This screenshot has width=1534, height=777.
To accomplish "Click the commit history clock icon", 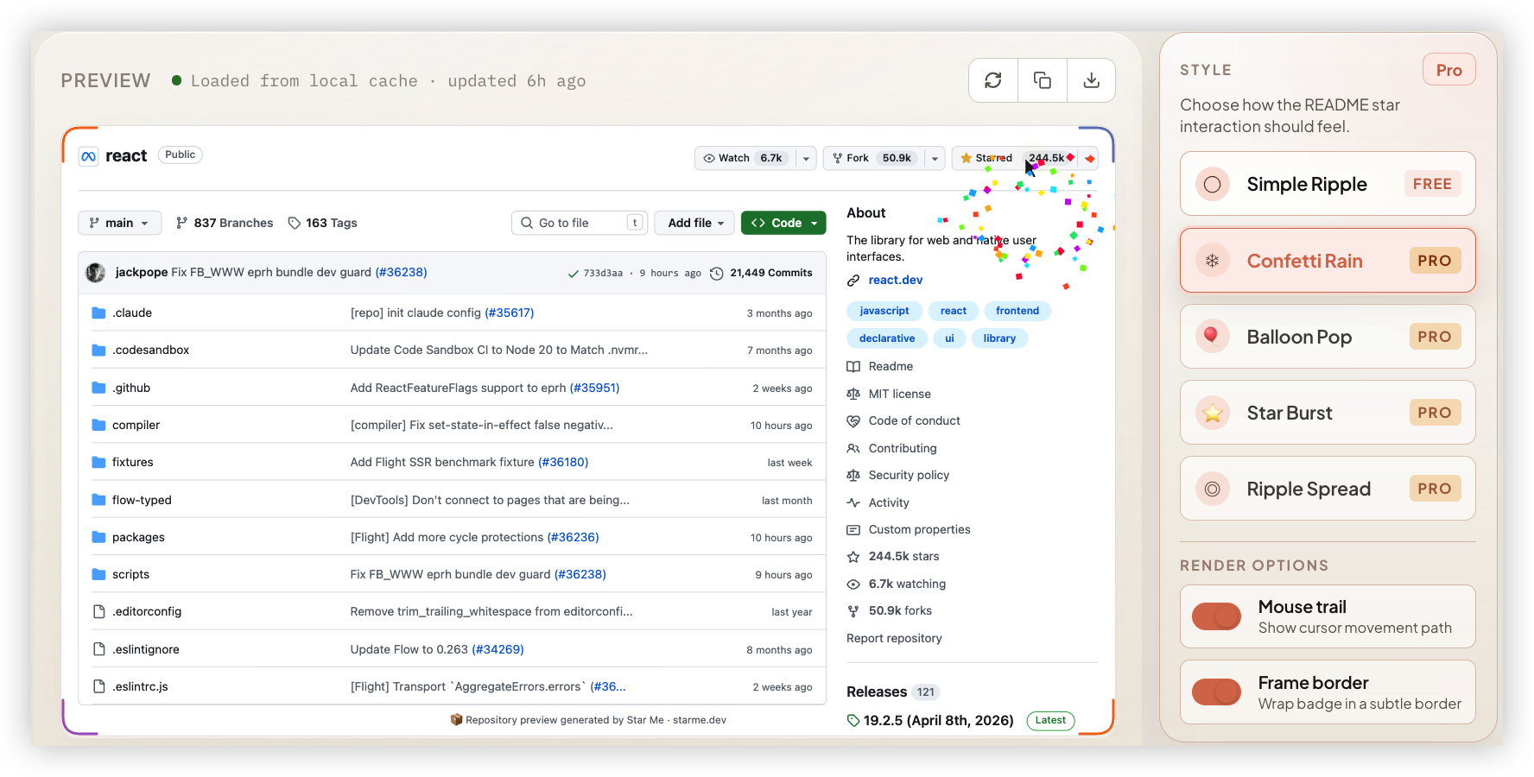I will pyautogui.click(x=717, y=274).
